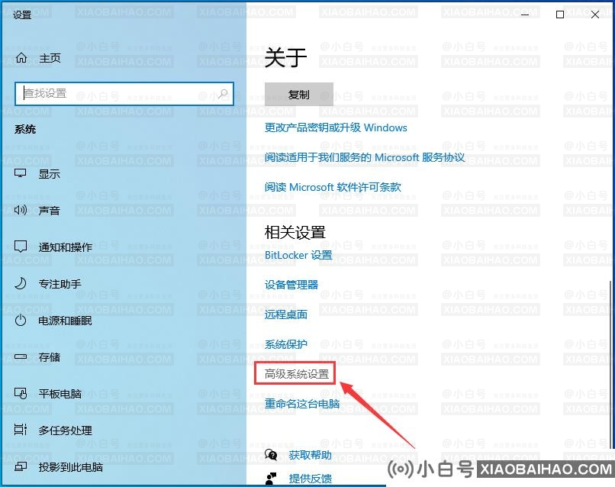Open the 系统保护 link
615x487 pixels.
[286, 344]
